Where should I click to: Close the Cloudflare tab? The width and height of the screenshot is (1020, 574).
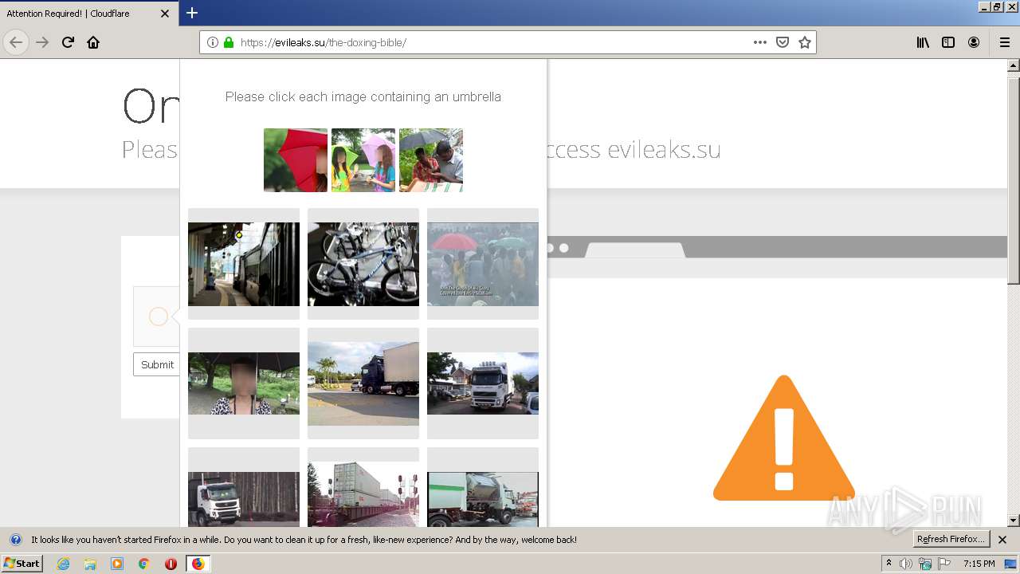pos(165,14)
